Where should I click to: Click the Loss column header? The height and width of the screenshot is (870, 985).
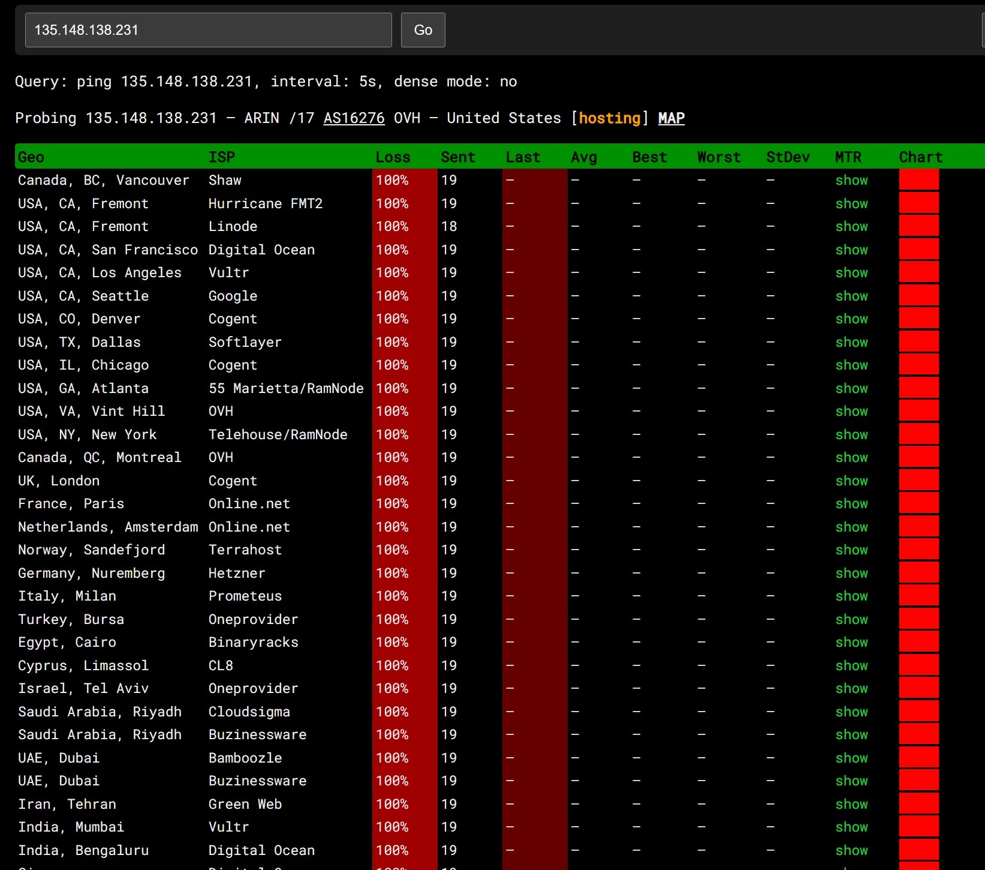click(393, 157)
